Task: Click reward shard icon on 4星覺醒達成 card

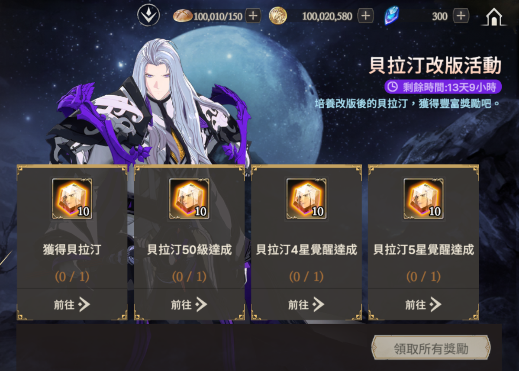Action: pos(306,199)
